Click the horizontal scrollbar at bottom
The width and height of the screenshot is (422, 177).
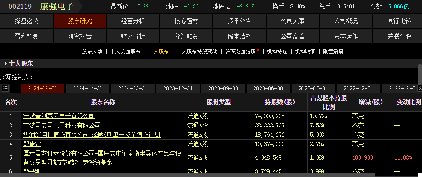(187, 175)
